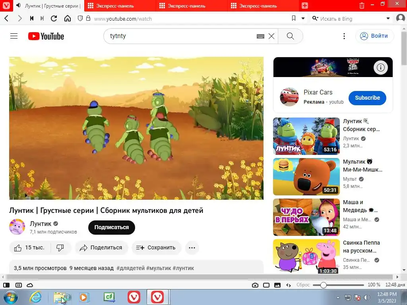Open the YouTube hamburger guide menu

pyautogui.click(x=14, y=36)
